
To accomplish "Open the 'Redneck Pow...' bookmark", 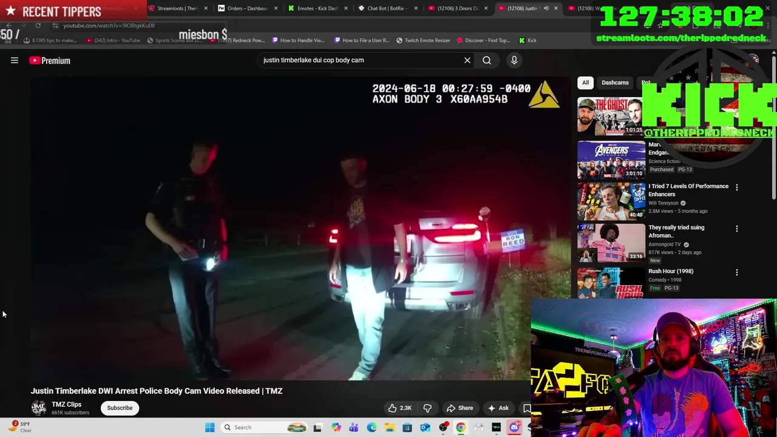I will pos(237,40).
